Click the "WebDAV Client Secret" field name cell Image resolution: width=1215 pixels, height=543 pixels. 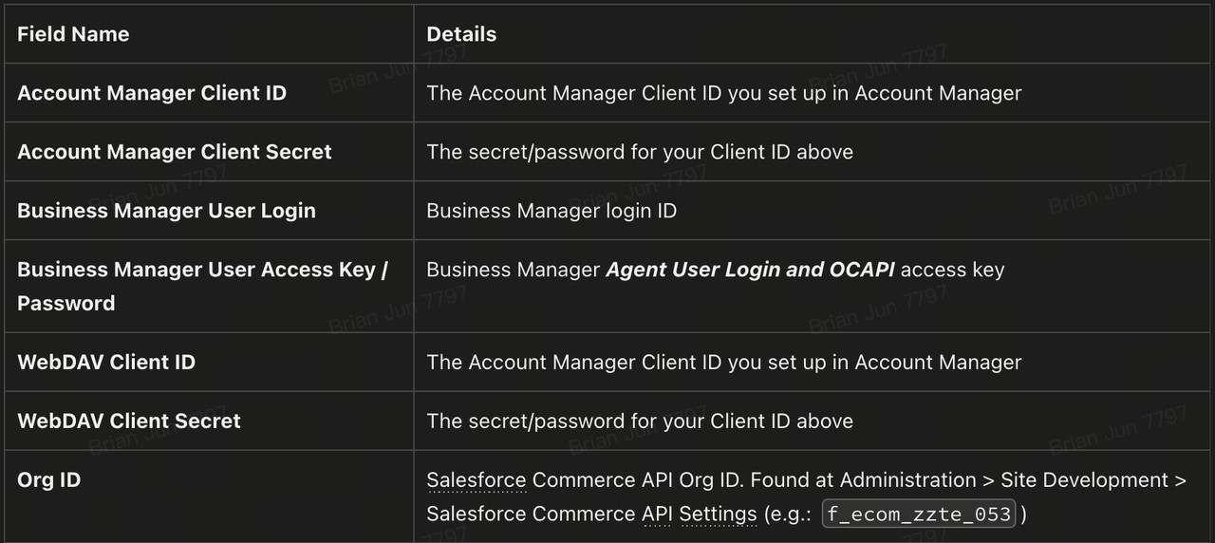coord(129,421)
